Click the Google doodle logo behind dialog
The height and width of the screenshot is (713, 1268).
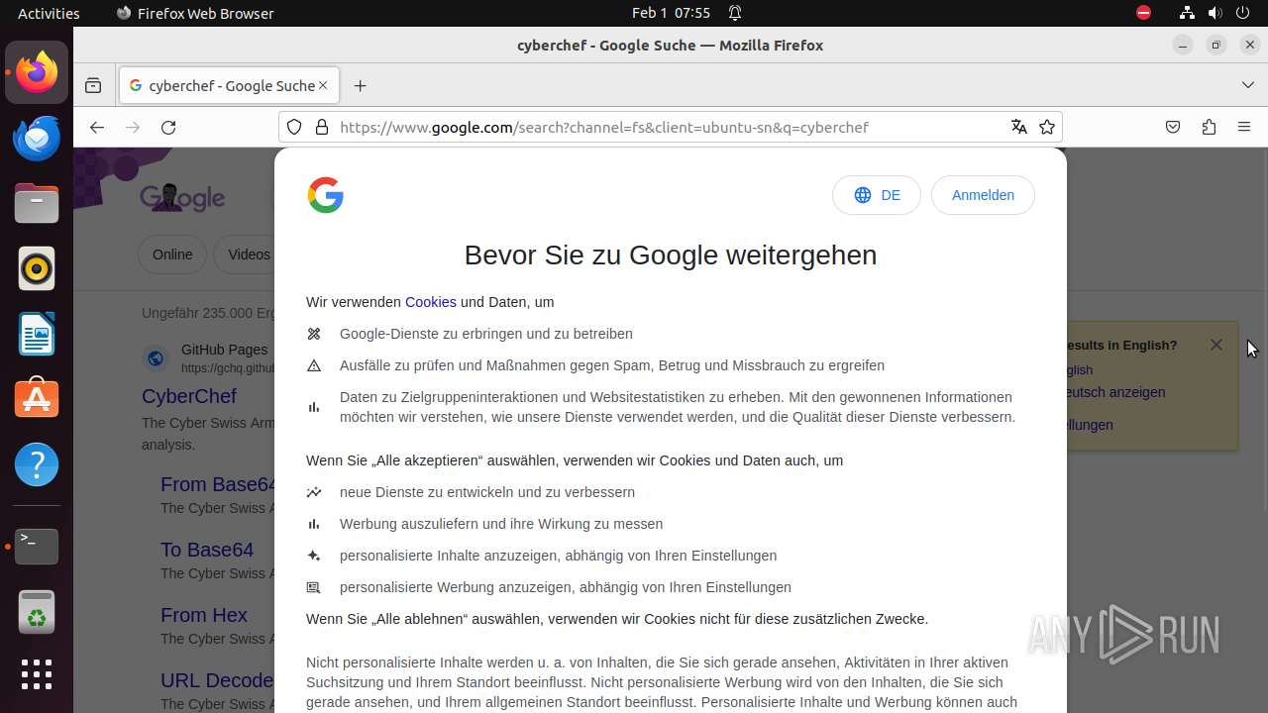(182, 197)
